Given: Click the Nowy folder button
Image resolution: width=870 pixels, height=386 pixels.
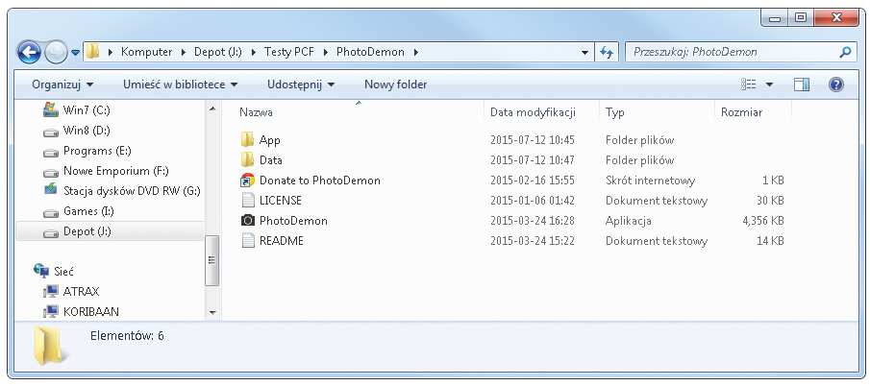Looking at the screenshot, I should coord(395,84).
